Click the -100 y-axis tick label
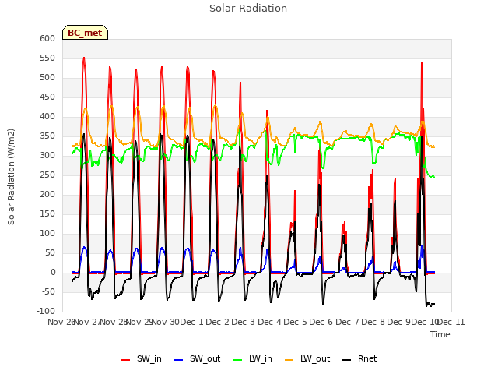 46,312
